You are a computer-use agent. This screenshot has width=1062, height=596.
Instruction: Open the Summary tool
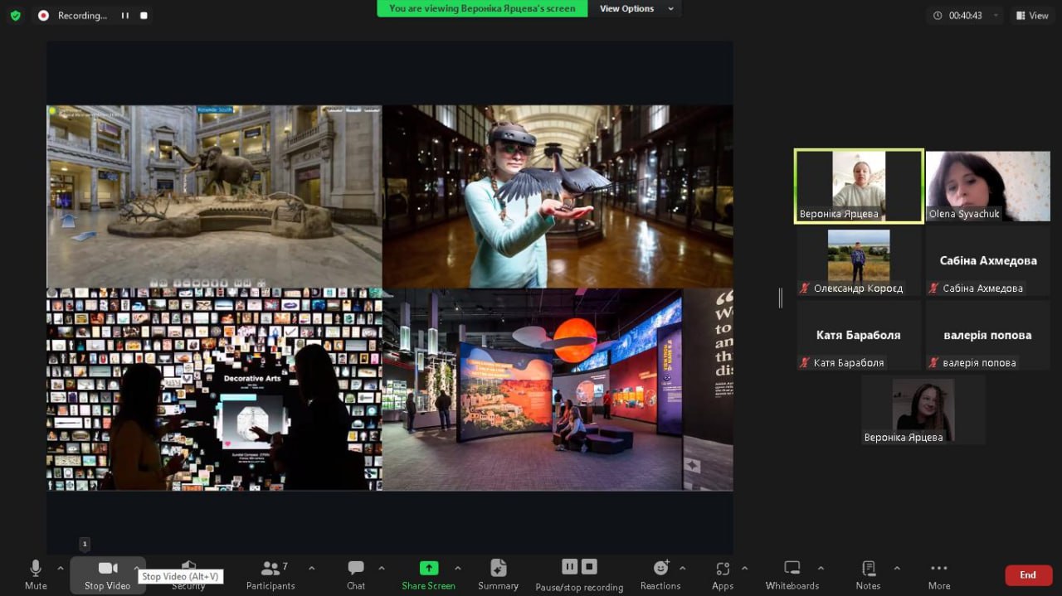498,574
